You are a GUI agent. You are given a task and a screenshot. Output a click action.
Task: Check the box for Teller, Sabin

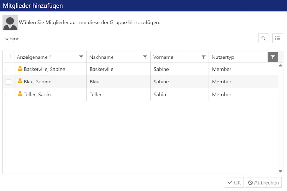8,95
